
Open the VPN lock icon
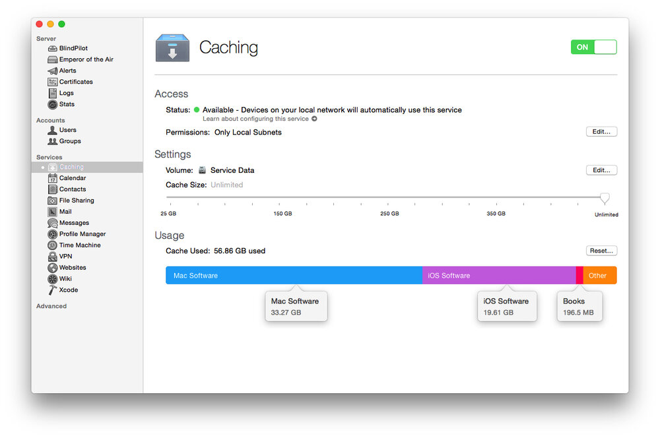(53, 256)
